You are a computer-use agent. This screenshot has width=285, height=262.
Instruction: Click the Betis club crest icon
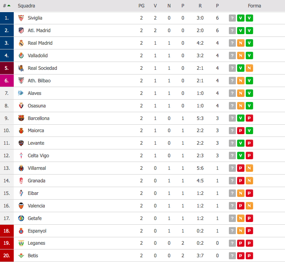(21, 256)
